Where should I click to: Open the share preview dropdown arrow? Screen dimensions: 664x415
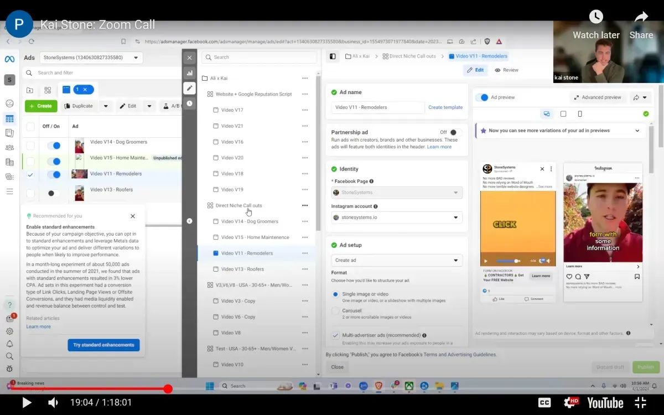[x=645, y=97]
